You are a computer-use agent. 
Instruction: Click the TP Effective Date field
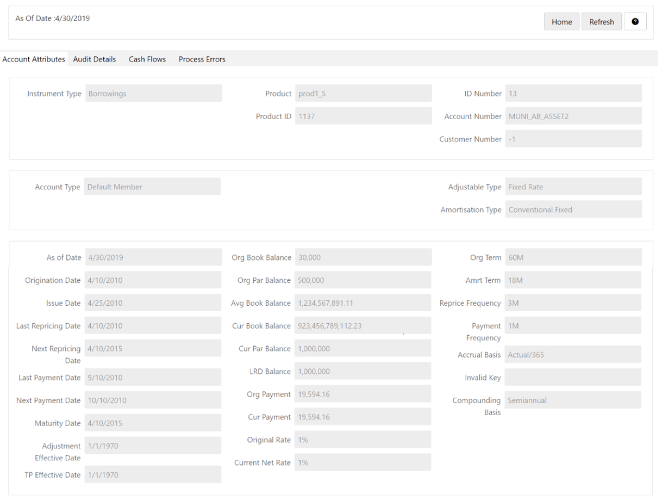(x=153, y=474)
